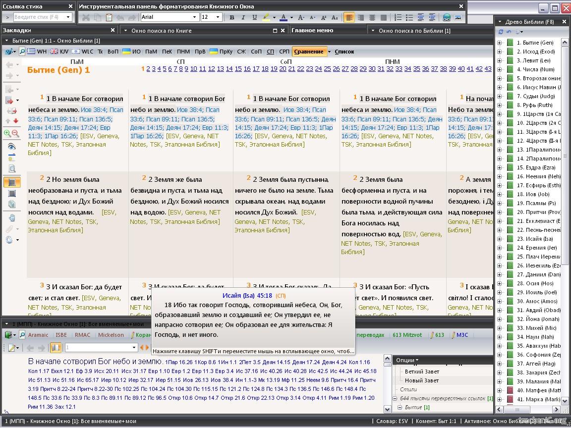571x428 pixels.
Task: Click the hand pan tool icon
Action: 12,218
